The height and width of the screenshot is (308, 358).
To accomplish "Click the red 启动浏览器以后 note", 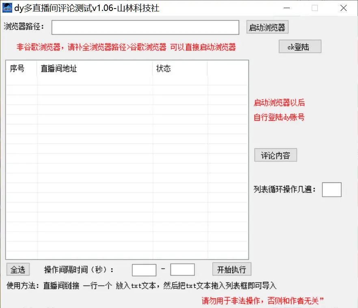I will pyautogui.click(x=279, y=102).
